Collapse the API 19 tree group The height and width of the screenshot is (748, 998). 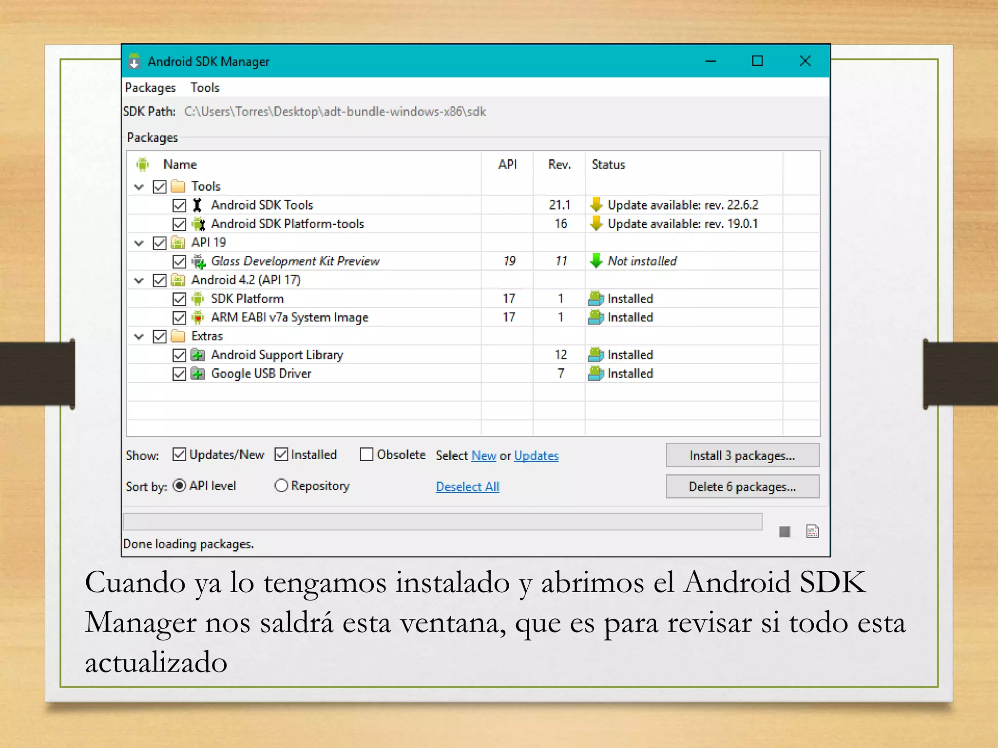pos(139,243)
